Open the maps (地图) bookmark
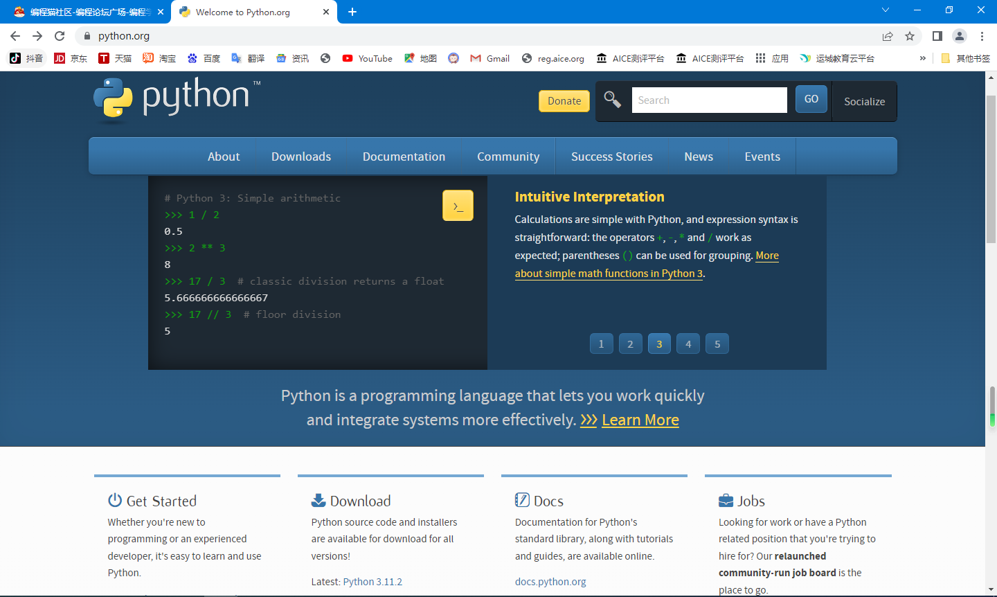The image size is (997, 597). [420, 58]
